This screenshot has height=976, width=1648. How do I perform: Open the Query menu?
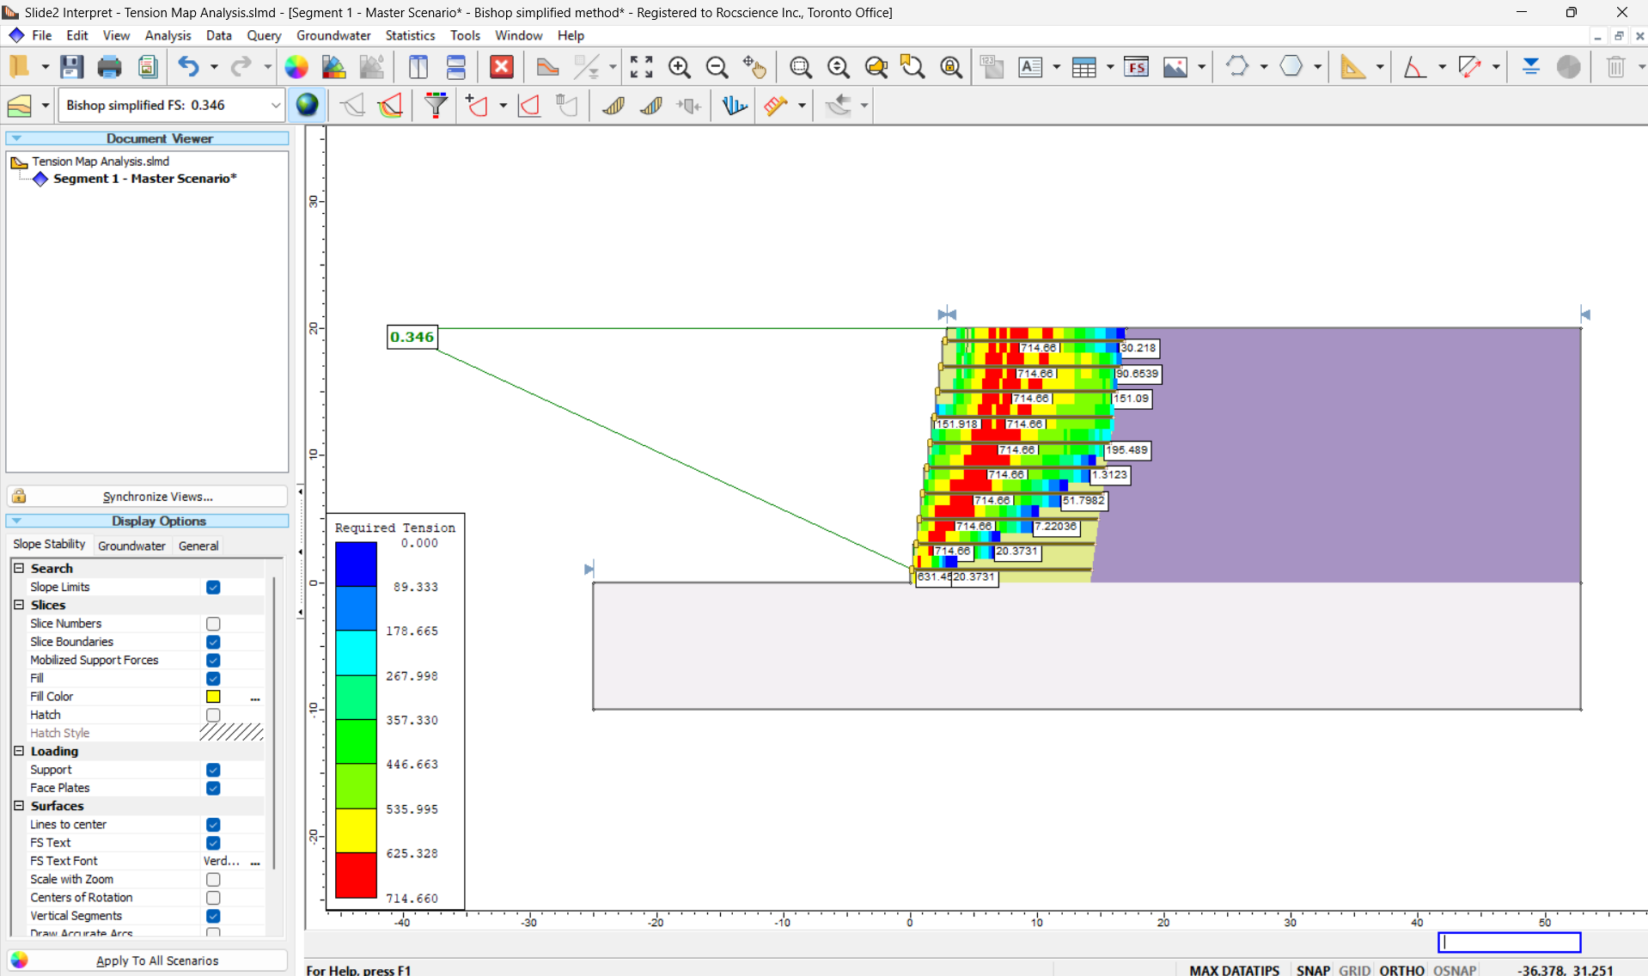point(264,35)
